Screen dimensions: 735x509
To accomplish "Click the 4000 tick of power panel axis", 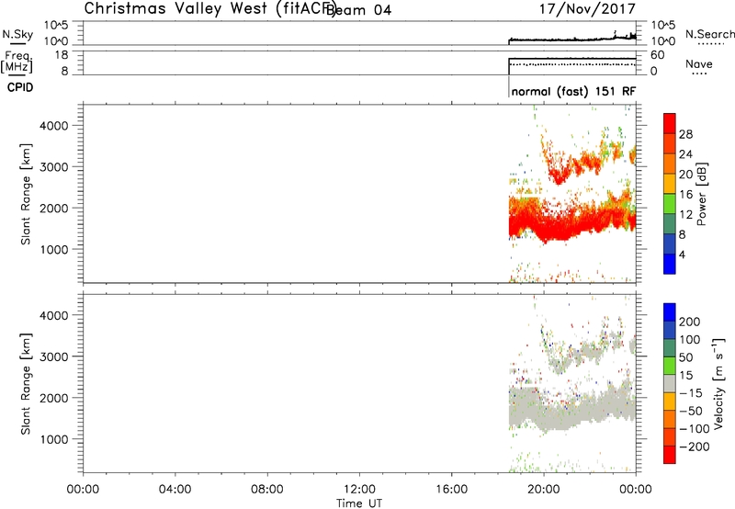I will (x=54, y=126).
